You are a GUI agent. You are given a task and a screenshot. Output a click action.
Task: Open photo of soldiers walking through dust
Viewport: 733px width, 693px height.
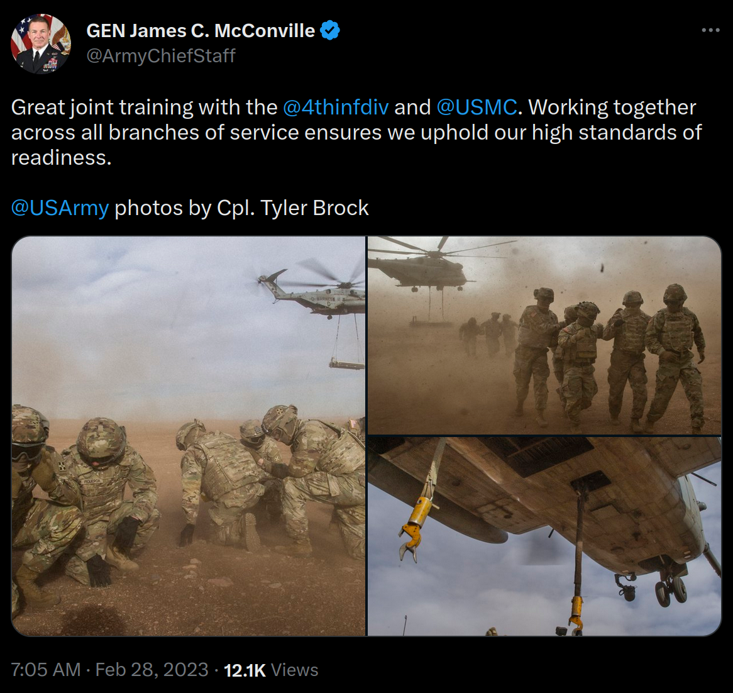click(544, 335)
